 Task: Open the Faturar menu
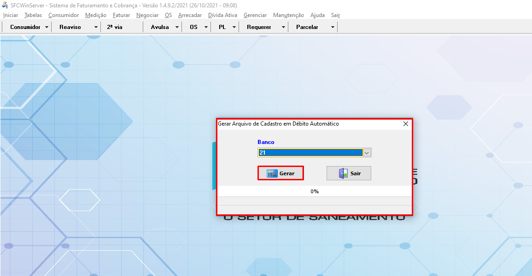(121, 15)
